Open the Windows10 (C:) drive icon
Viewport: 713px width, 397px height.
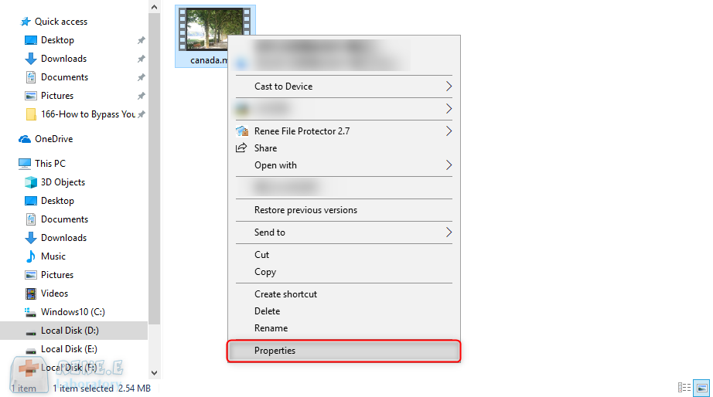31,312
